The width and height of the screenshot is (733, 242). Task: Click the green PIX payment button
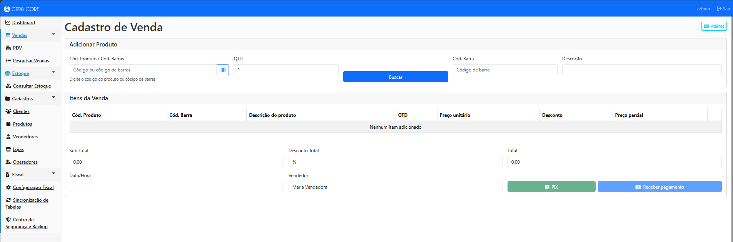[x=551, y=187]
